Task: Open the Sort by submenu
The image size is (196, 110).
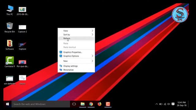Action: coord(76,35)
